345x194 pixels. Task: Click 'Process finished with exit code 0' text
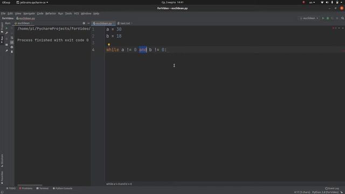tap(53, 40)
